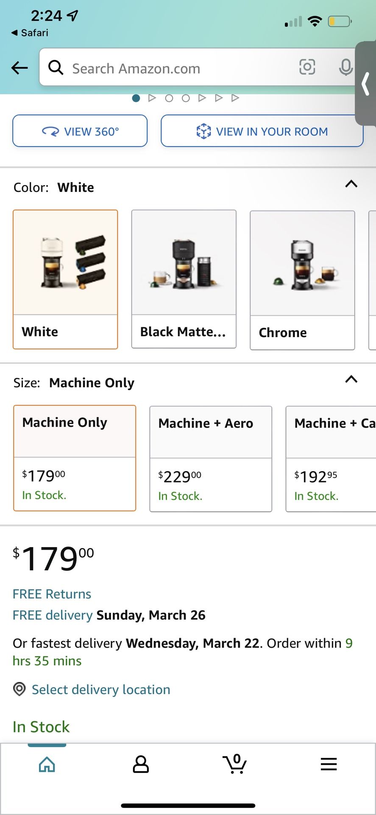This screenshot has height=815, width=376.
Task: Open the shopping cart
Action: 235,764
